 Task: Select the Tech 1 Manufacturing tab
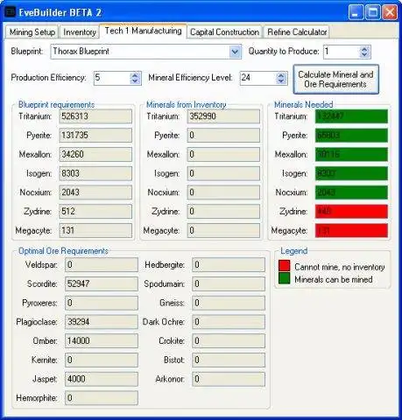143,31
